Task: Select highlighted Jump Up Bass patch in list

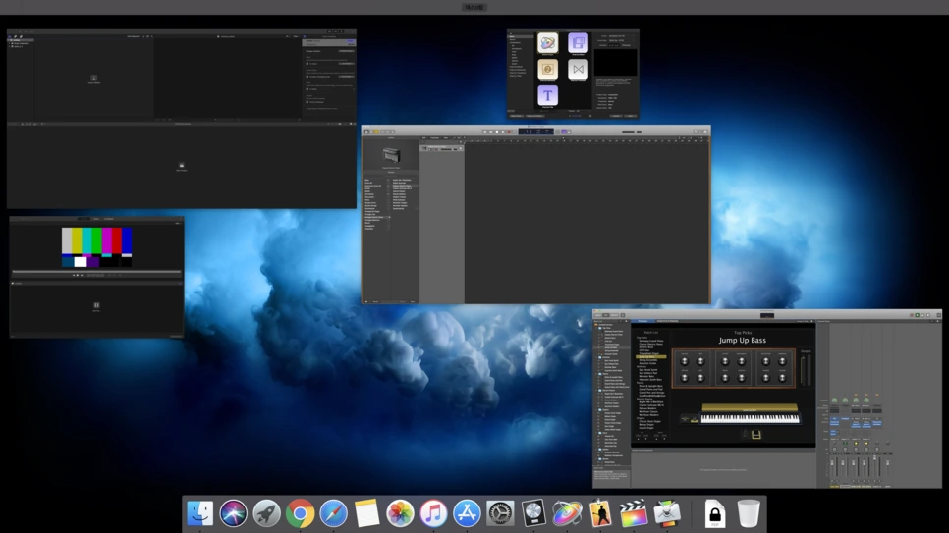Action: pos(650,357)
